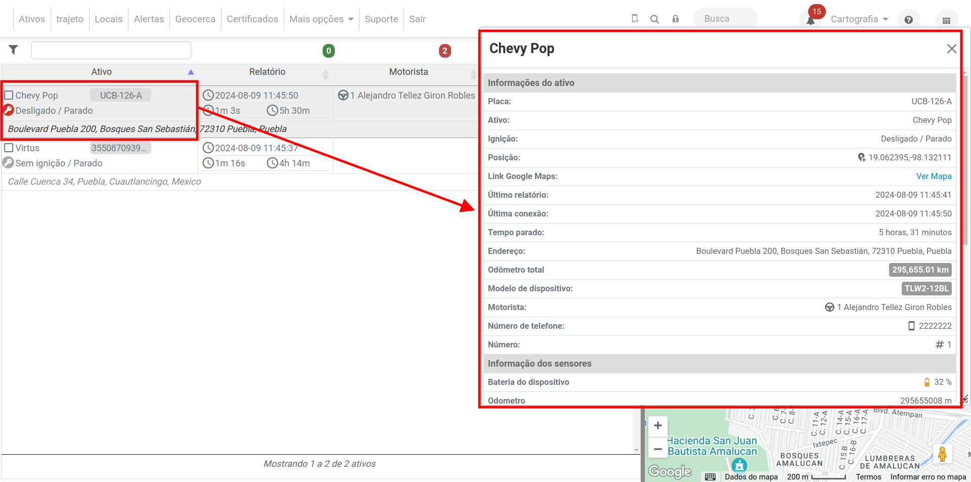Zoom in on the map

click(657, 425)
